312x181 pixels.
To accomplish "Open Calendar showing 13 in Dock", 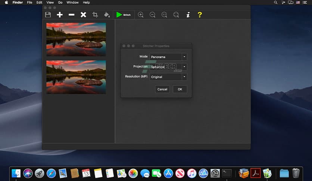I will pyautogui.click(x=86, y=173).
